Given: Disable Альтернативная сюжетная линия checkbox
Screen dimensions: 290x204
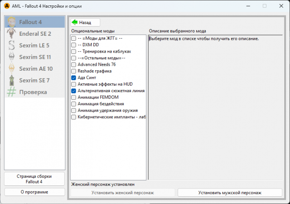Looking at the screenshot, I should pyautogui.click(x=74, y=91).
